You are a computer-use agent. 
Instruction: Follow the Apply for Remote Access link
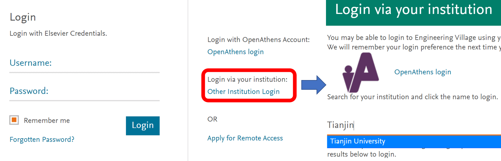(x=245, y=138)
